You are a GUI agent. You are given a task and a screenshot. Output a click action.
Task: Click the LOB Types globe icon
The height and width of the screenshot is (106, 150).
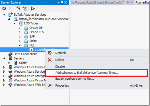[21, 23]
